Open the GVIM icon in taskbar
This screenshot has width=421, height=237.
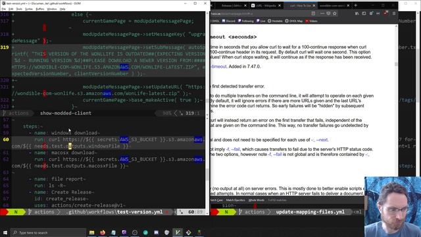coord(178,232)
